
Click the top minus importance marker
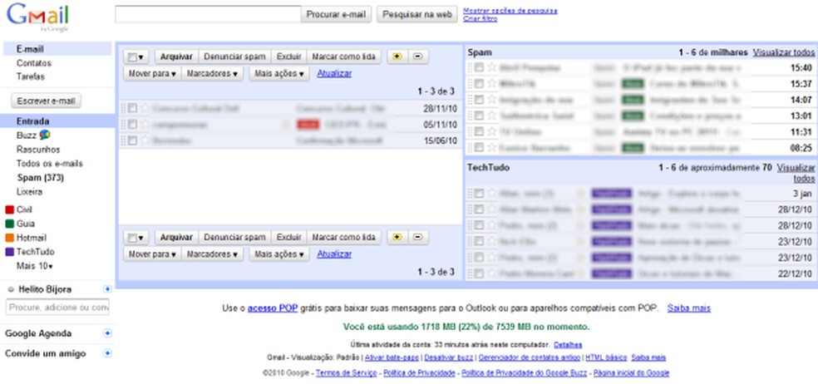tap(418, 57)
